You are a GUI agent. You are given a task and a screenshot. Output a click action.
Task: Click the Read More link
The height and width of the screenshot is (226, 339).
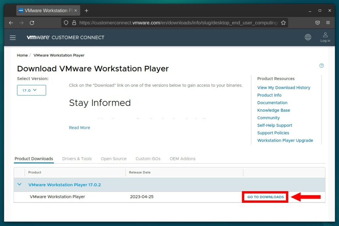tap(79, 128)
